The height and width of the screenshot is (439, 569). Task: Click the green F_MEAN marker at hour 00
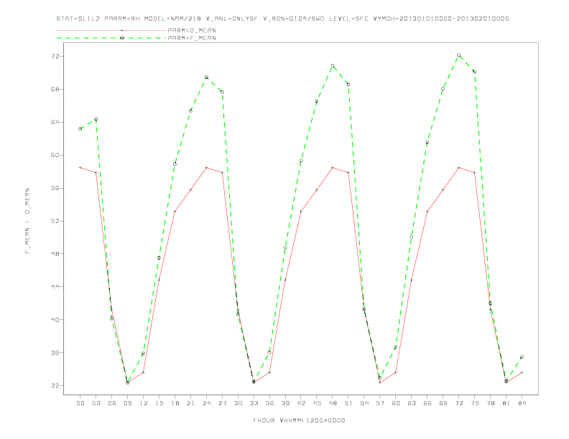tap(80, 128)
